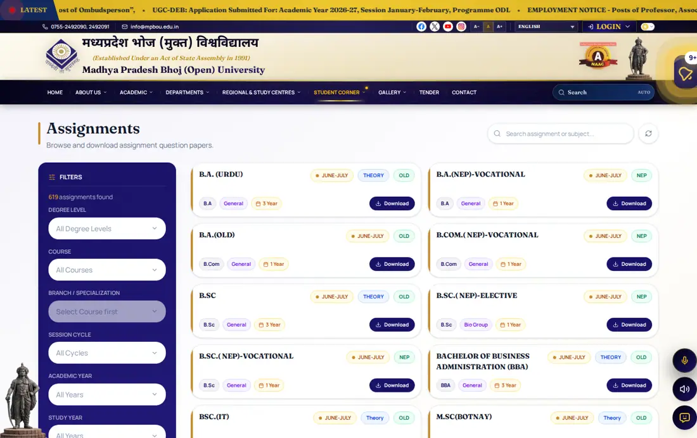Click the UGC-DEB application notice in ticker

331,9
